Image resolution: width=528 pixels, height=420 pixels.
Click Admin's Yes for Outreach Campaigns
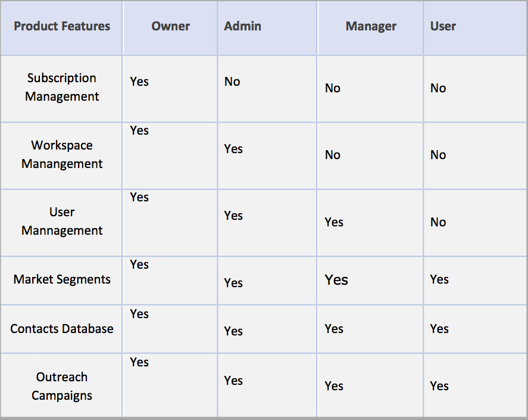point(233,381)
